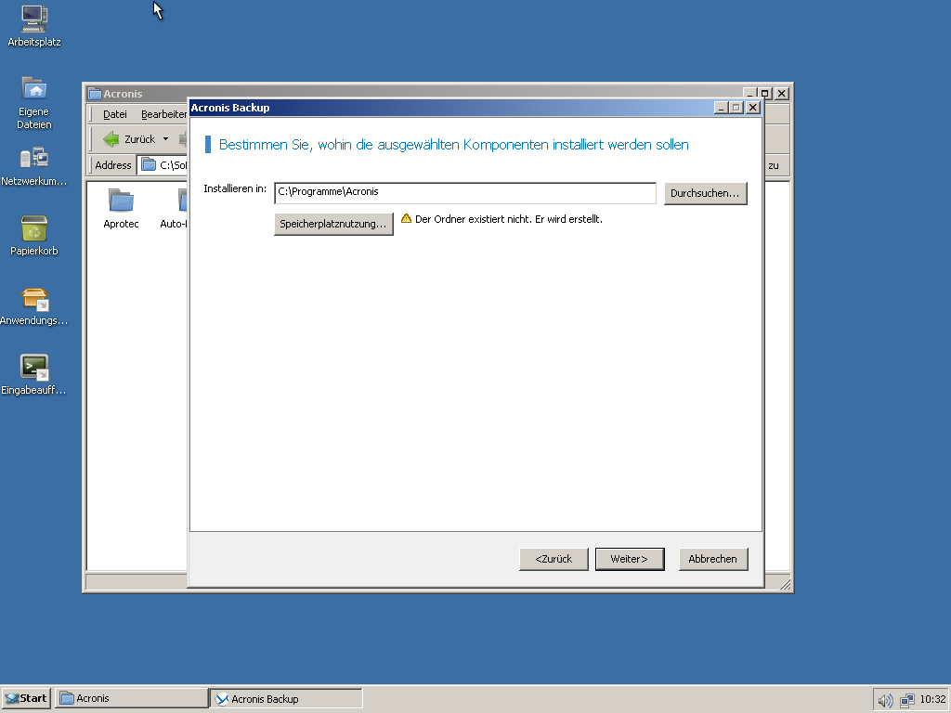Open the Bearbeiten menu in Explorer
Viewport: 951px width, 713px height.
pyautogui.click(x=163, y=114)
